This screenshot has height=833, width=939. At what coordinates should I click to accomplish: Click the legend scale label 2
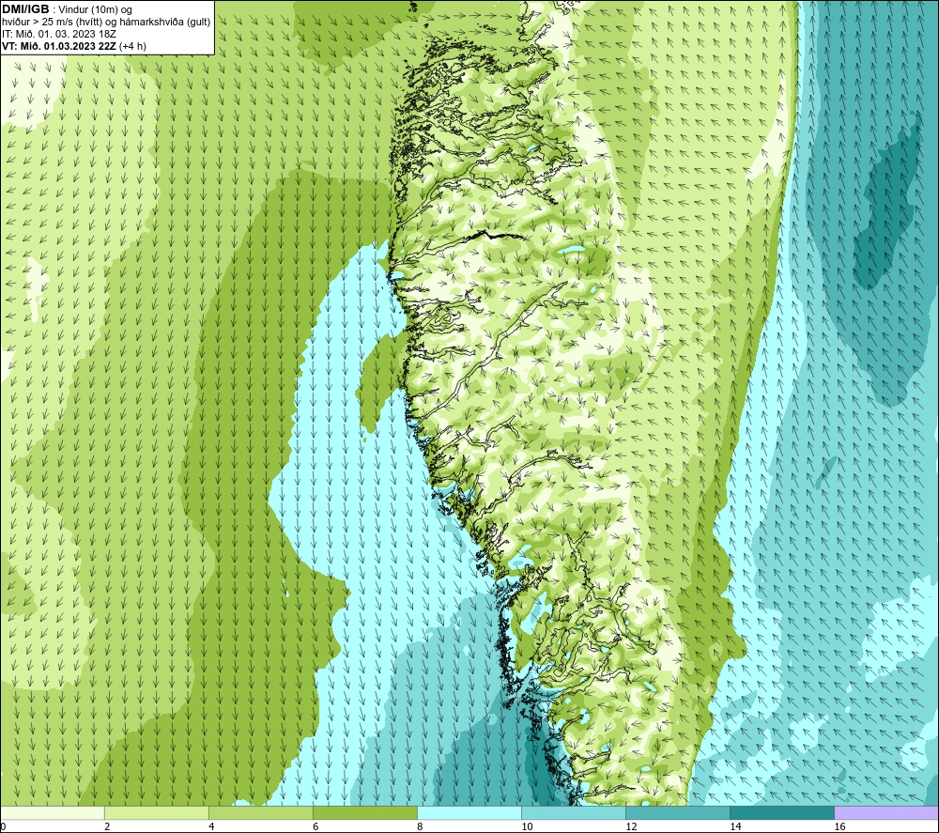point(107,826)
